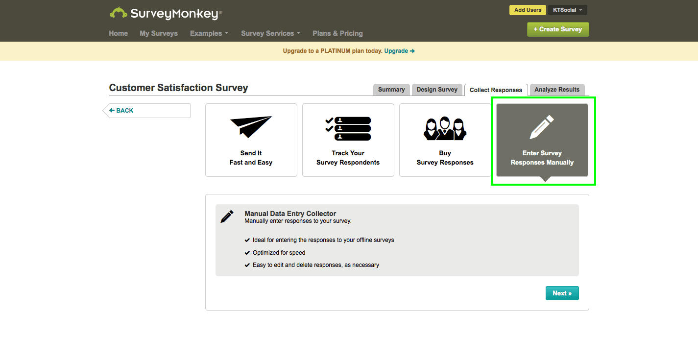Select the Buy Survey Responses label

[x=445, y=158]
